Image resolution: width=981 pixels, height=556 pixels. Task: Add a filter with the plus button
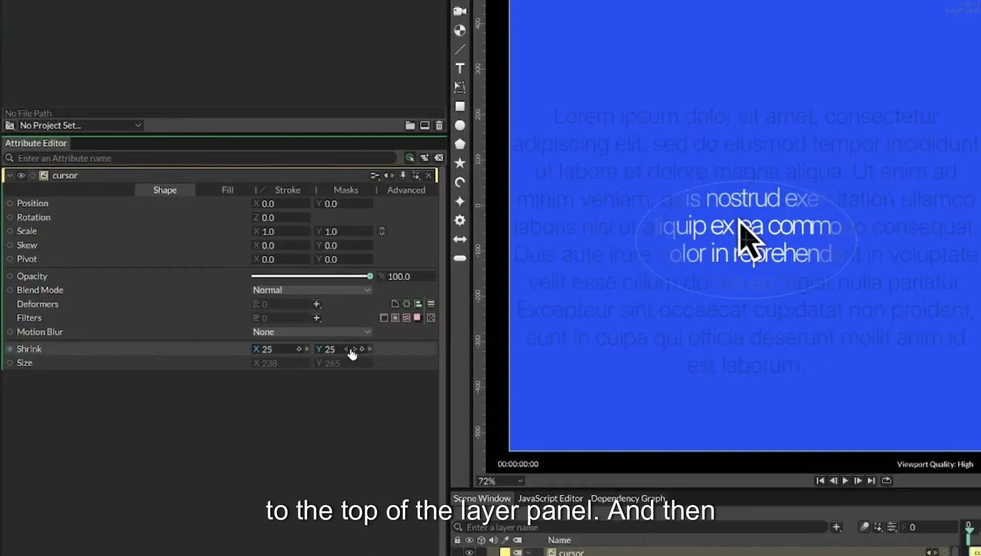coord(317,318)
